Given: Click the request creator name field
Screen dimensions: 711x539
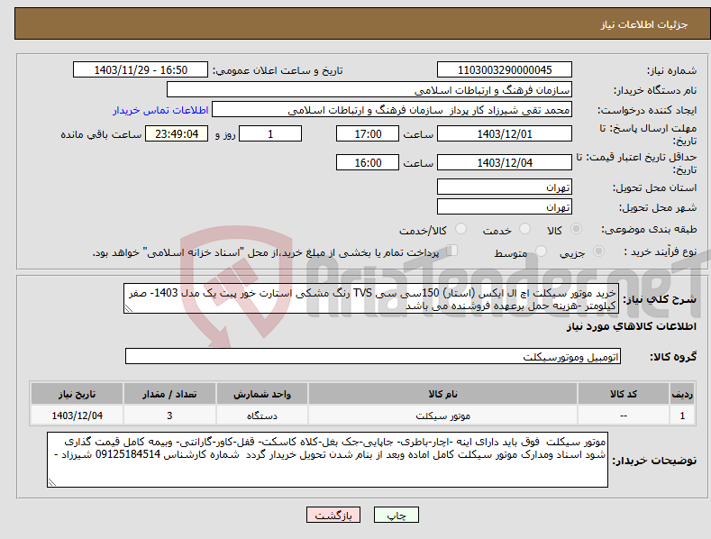Looking at the screenshot, I should coord(392,110).
